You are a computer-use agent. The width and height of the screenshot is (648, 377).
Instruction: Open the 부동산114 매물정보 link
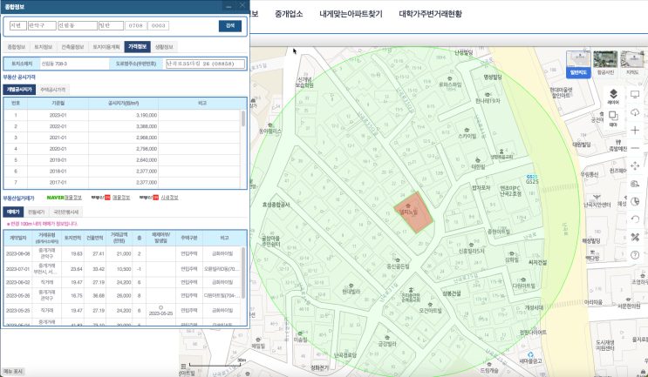pyautogui.click(x=111, y=198)
